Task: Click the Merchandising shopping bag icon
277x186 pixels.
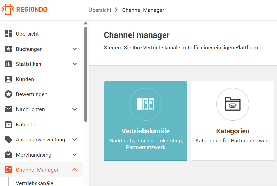Action: click(x=8, y=155)
